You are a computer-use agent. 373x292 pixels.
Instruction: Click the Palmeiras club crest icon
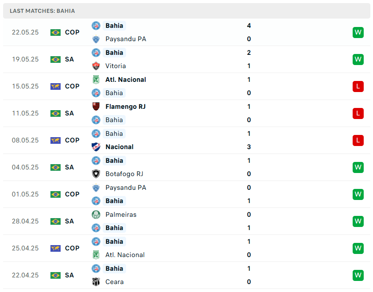pos(96,215)
